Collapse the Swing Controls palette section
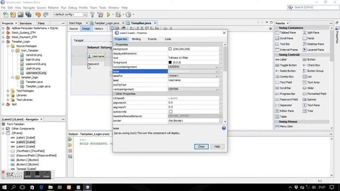 277,55
